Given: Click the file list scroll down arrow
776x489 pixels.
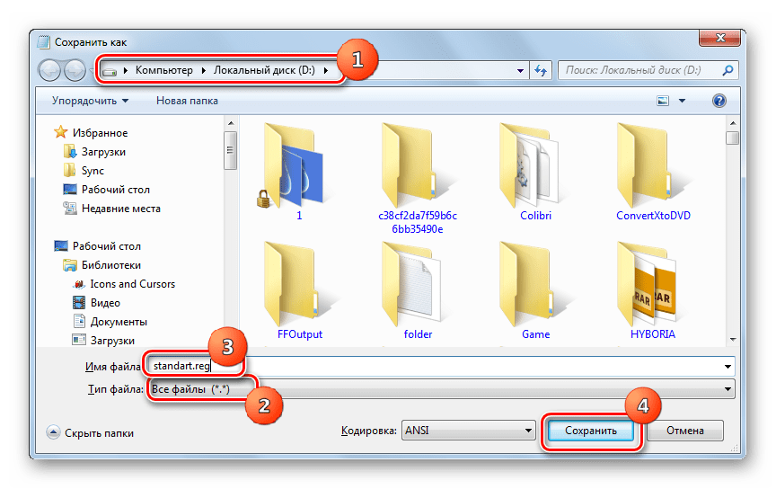Looking at the screenshot, I should [733, 340].
